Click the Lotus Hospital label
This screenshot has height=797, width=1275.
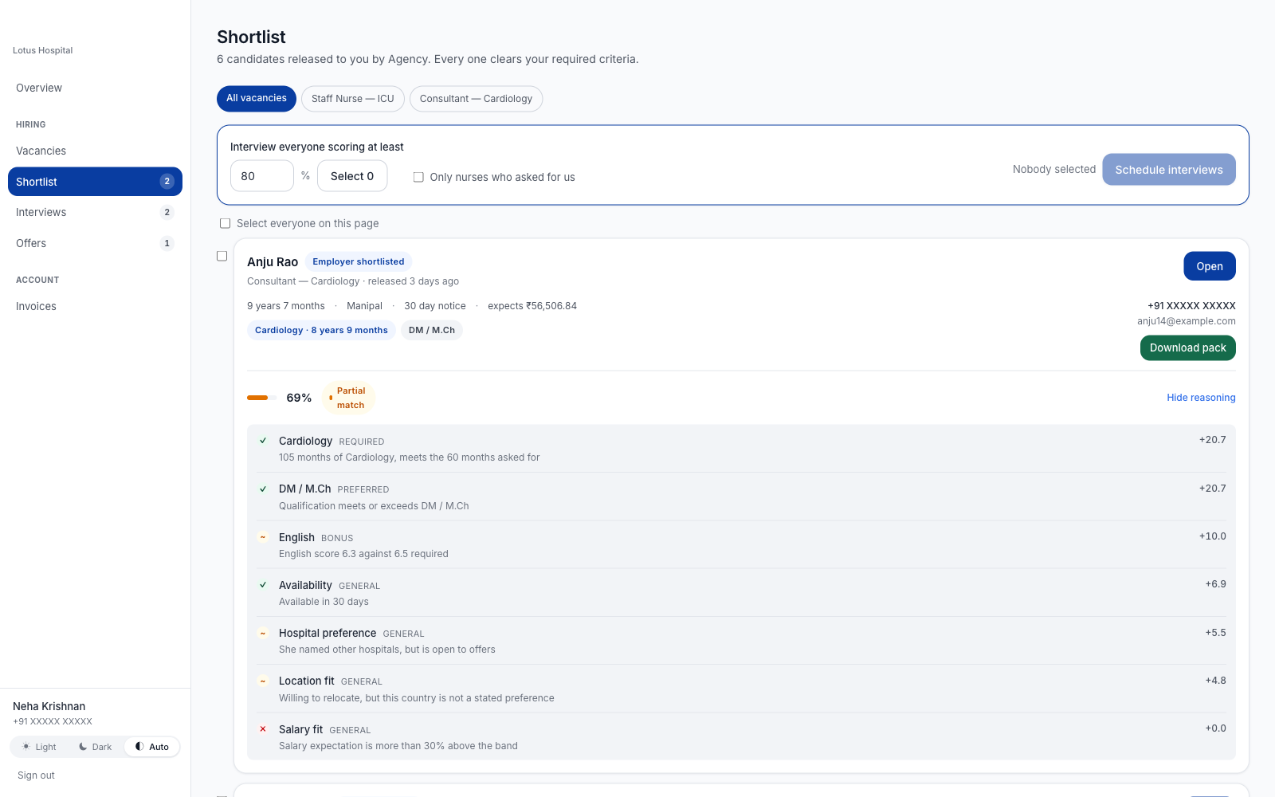click(43, 50)
